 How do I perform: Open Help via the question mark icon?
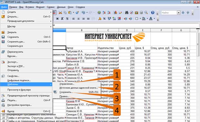(x=153, y=13)
